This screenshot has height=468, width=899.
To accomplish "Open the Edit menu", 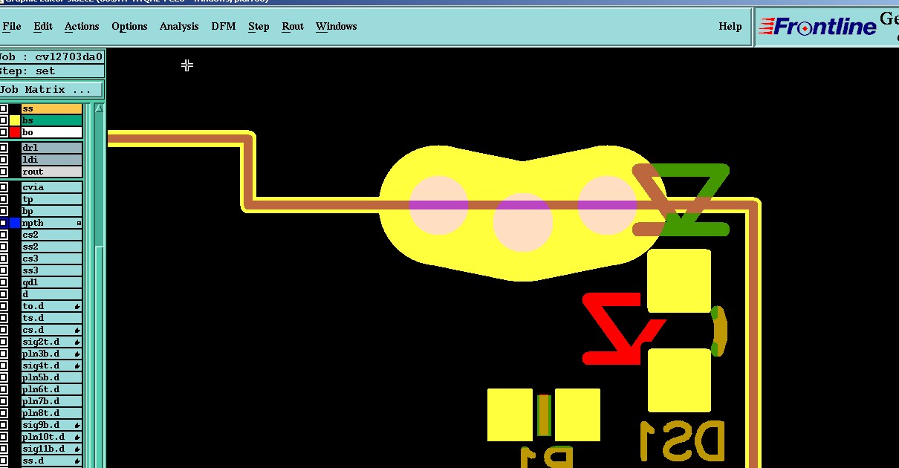I will point(43,26).
